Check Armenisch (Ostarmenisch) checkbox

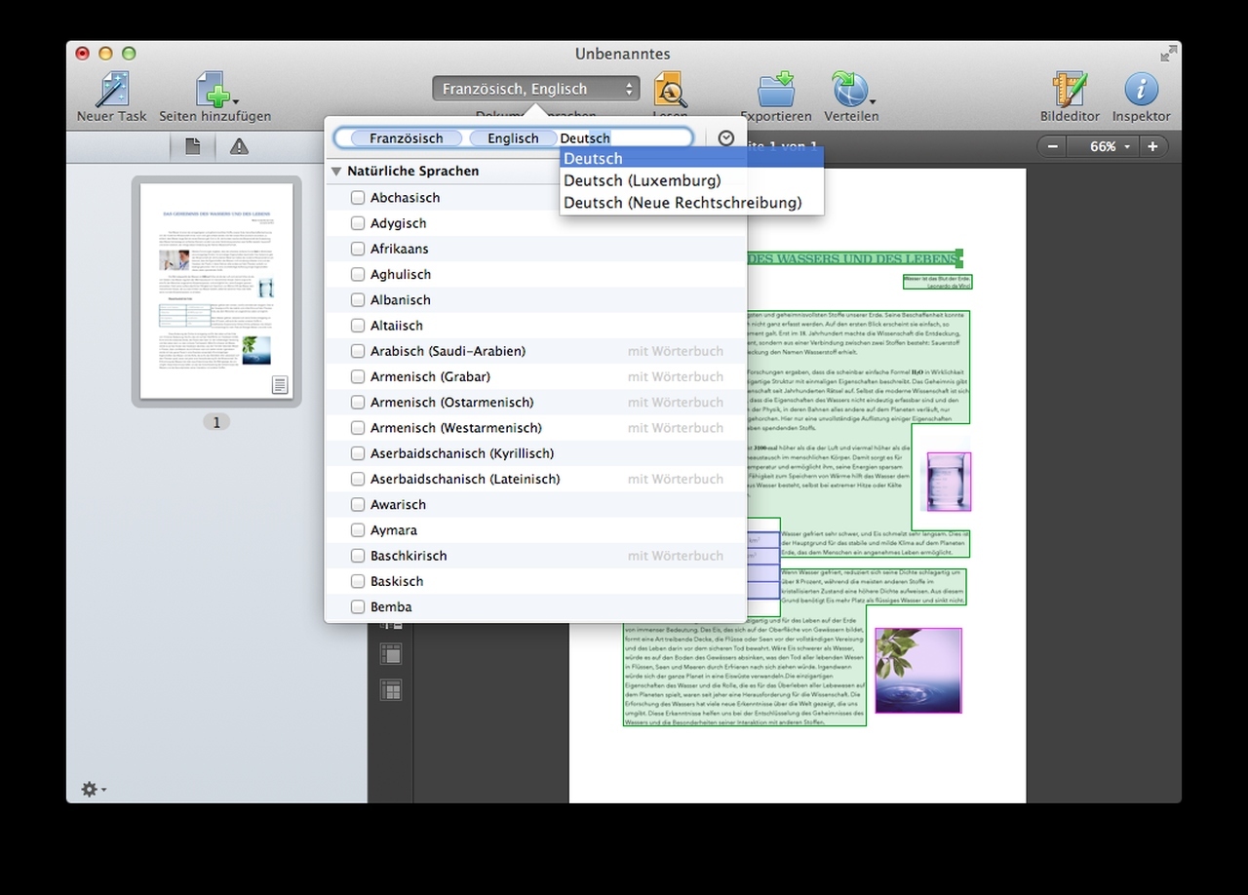pos(358,402)
